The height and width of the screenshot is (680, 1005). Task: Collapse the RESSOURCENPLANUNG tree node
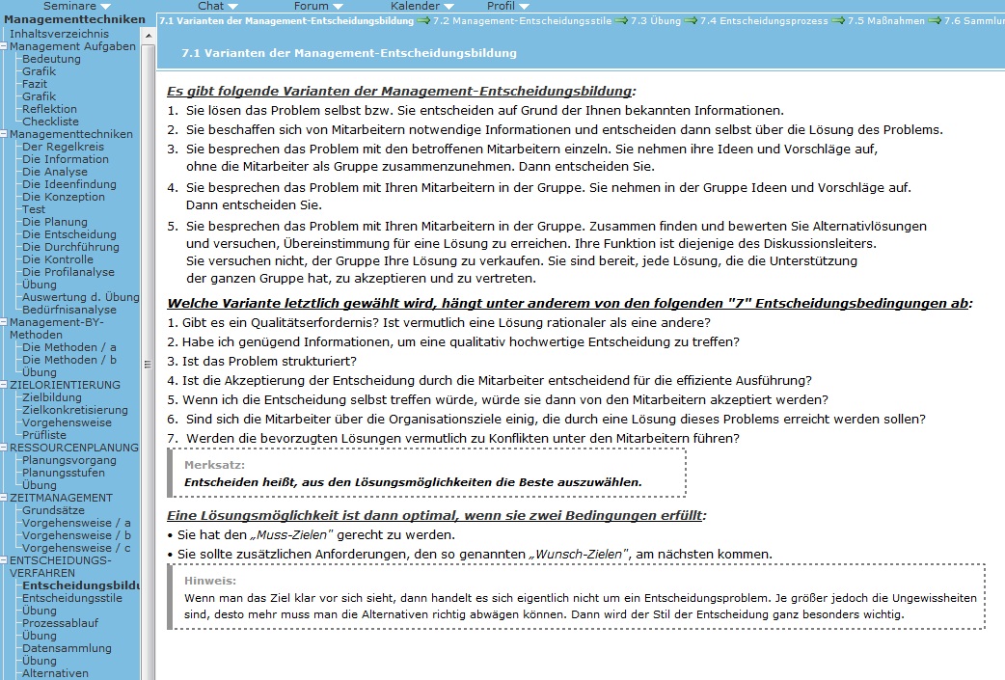click(3, 448)
